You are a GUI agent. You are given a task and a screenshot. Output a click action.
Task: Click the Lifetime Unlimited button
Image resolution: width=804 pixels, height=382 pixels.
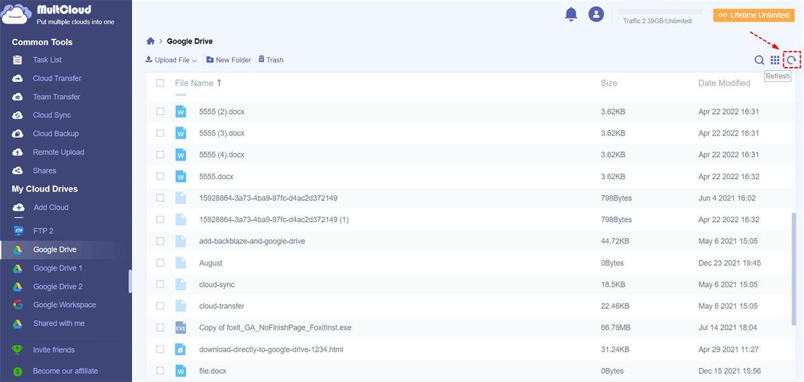tap(754, 15)
